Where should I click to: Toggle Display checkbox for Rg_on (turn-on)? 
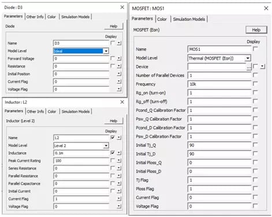click(x=255, y=92)
